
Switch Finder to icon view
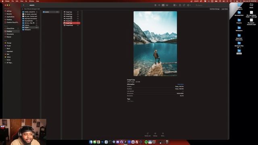pos(155,5)
